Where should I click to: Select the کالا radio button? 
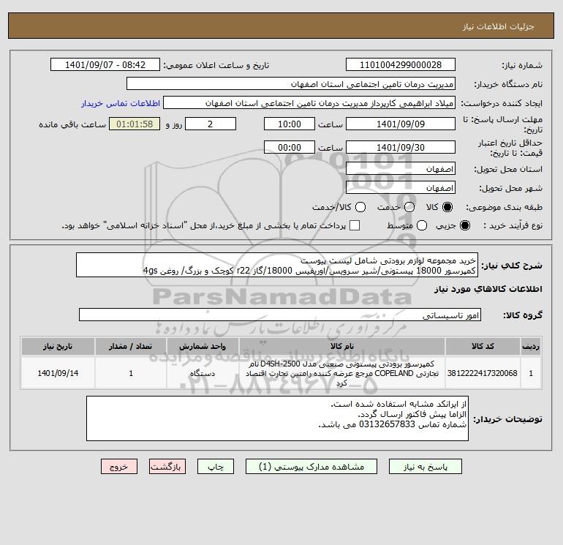[x=447, y=207]
